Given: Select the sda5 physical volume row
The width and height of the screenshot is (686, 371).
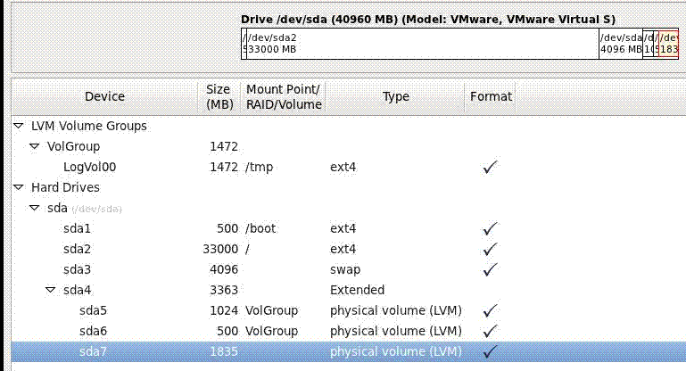Looking at the screenshot, I should (x=93, y=310).
